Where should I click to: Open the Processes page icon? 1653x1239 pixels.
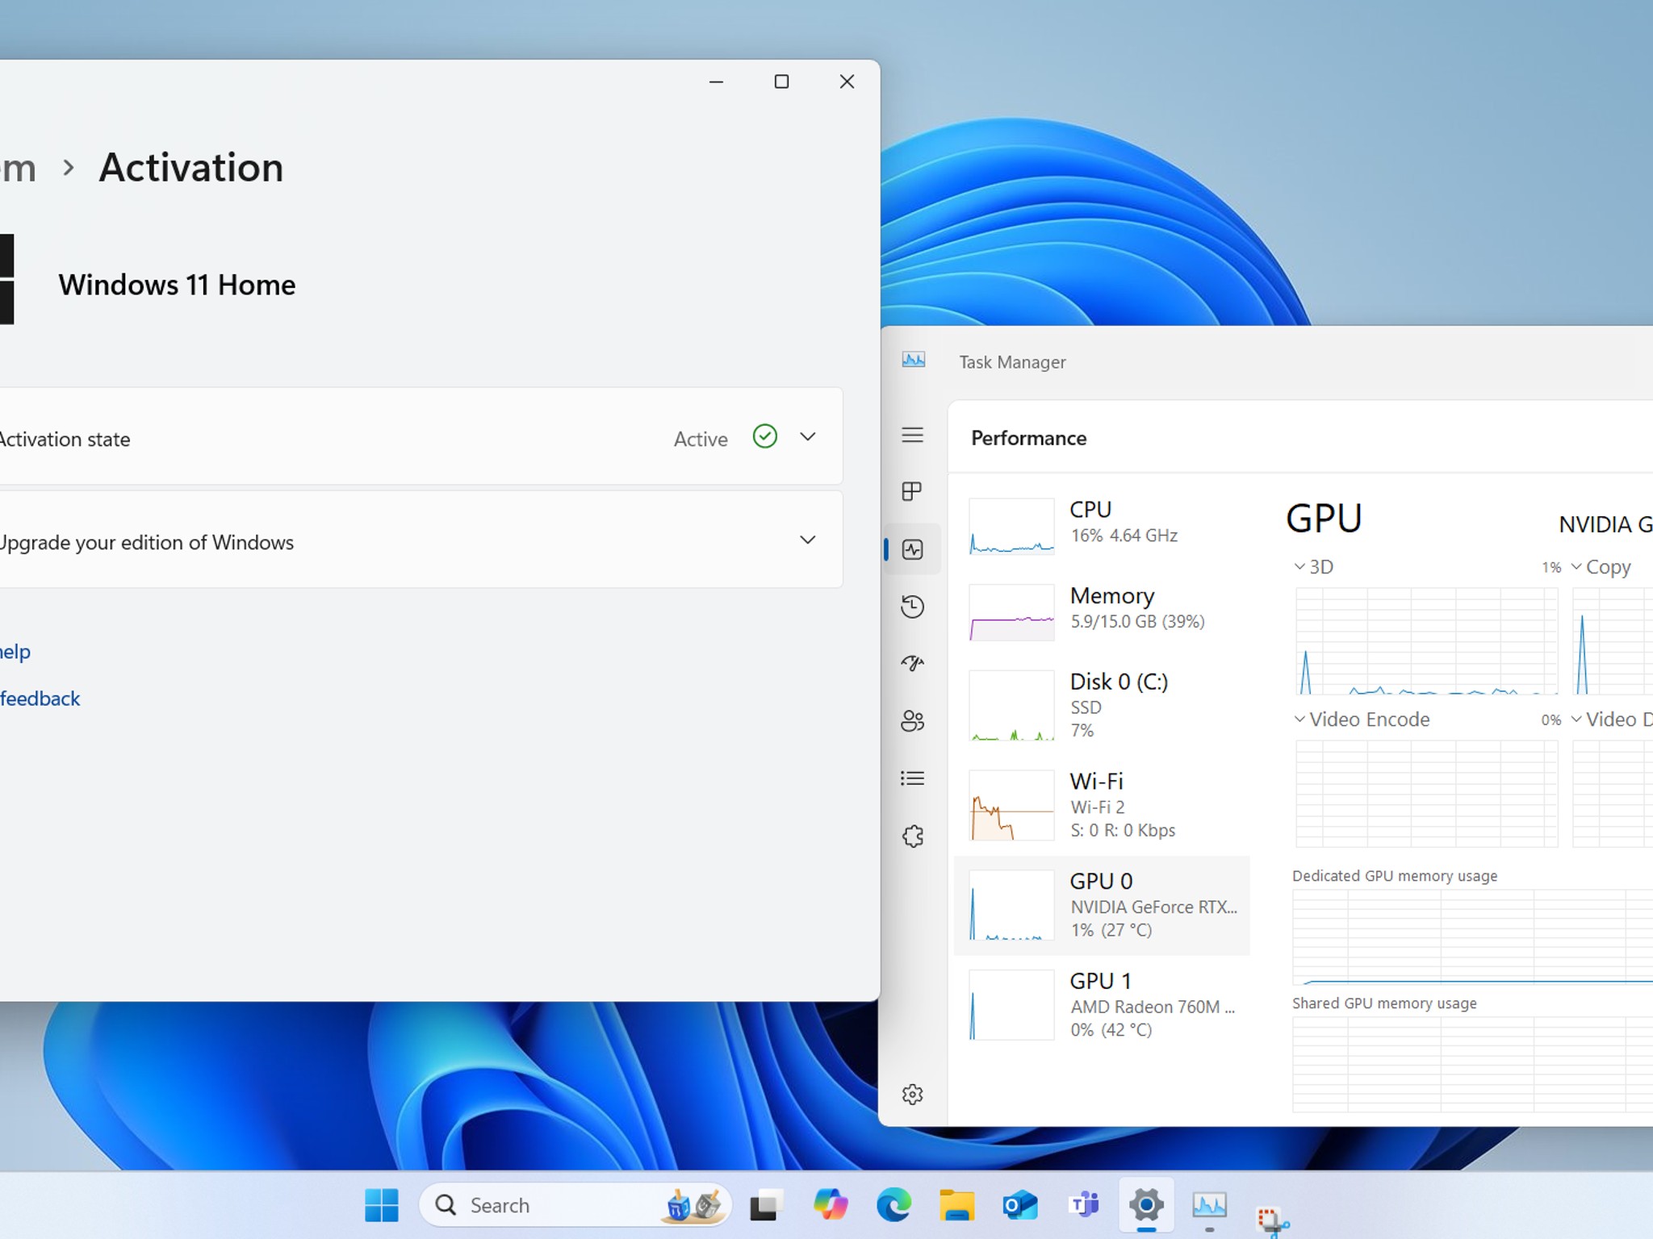tap(912, 491)
